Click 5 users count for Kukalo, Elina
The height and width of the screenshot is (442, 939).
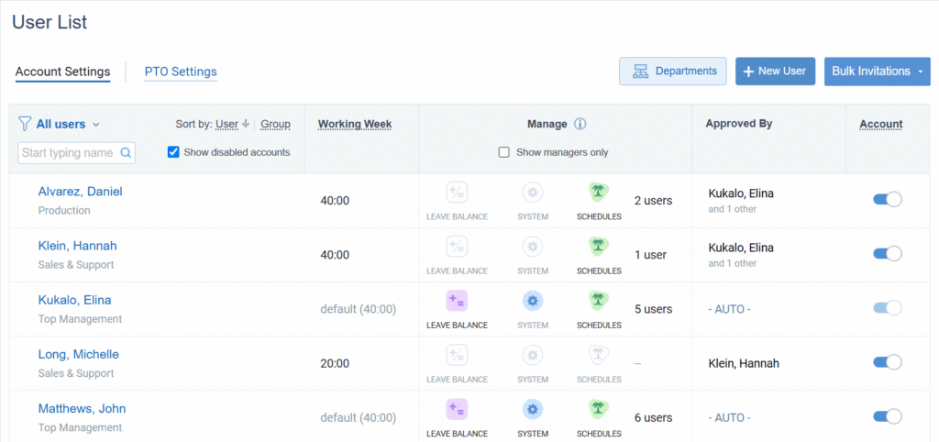(x=653, y=309)
